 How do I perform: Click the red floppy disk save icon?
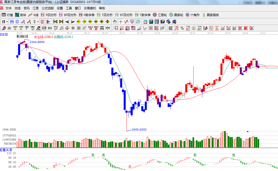click(x=162, y=21)
